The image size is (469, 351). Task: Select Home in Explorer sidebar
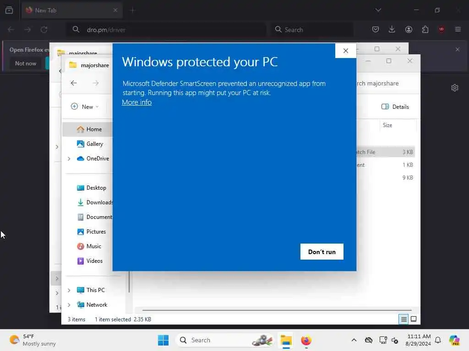pyautogui.click(x=87, y=129)
